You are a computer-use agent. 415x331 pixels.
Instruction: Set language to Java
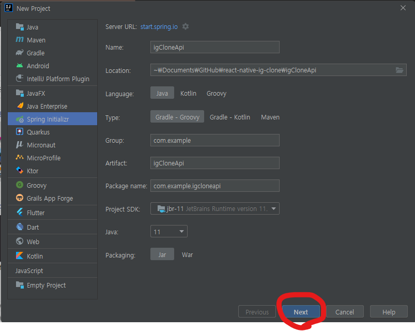(162, 93)
